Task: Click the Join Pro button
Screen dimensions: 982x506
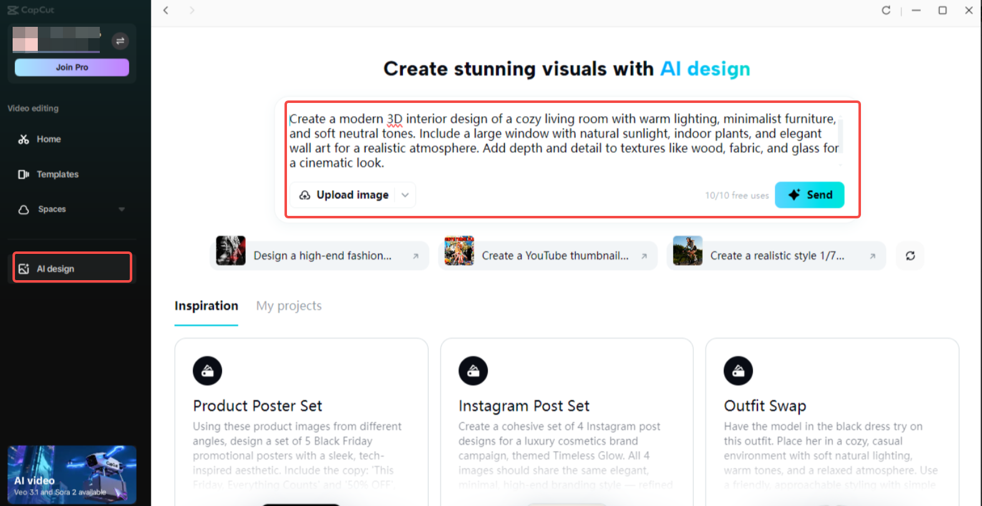Action: tap(72, 67)
